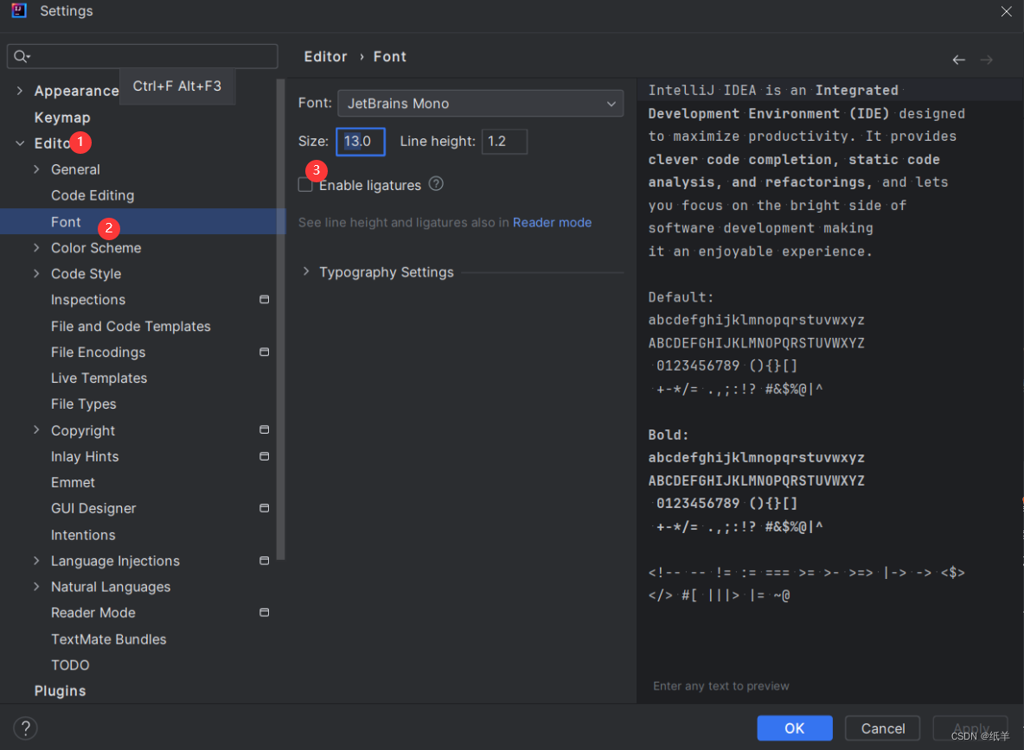Viewport: 1024px width, 750px height.
Task: Click the search magnifier icon in settings
Action: tap(22, 57)
